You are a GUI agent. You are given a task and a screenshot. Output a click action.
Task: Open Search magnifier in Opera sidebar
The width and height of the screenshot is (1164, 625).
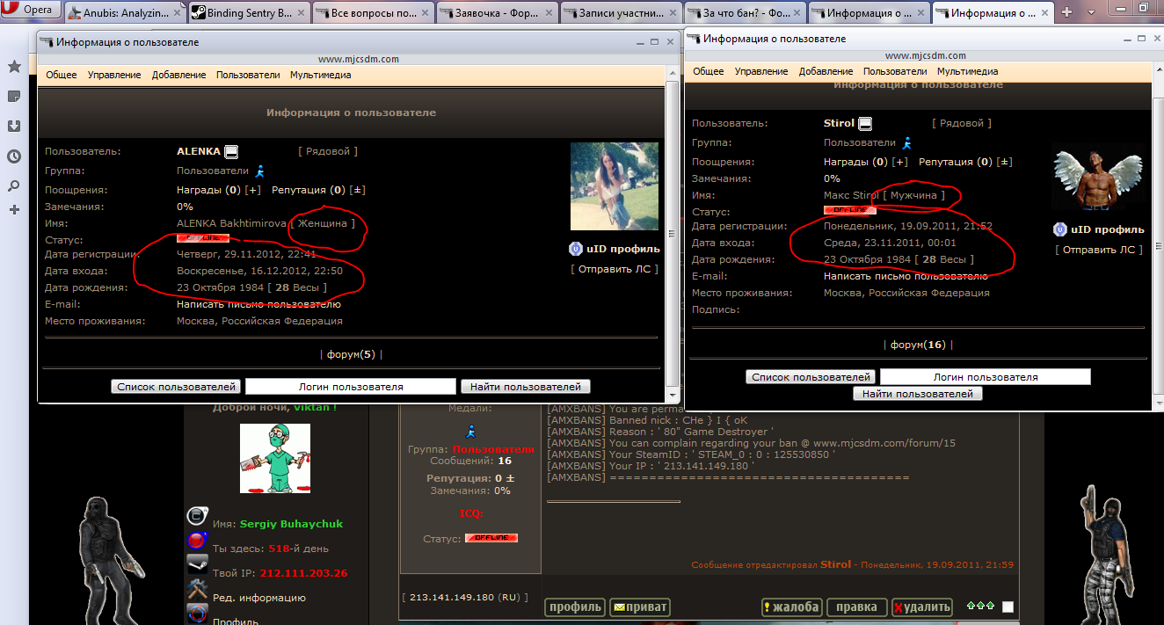(14, 185)
